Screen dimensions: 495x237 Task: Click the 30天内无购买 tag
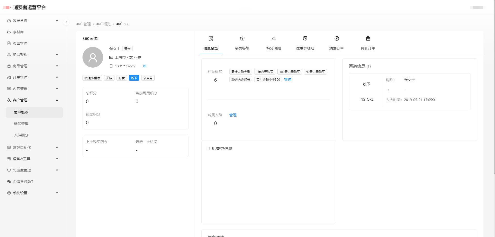click(x=241, y=79)
